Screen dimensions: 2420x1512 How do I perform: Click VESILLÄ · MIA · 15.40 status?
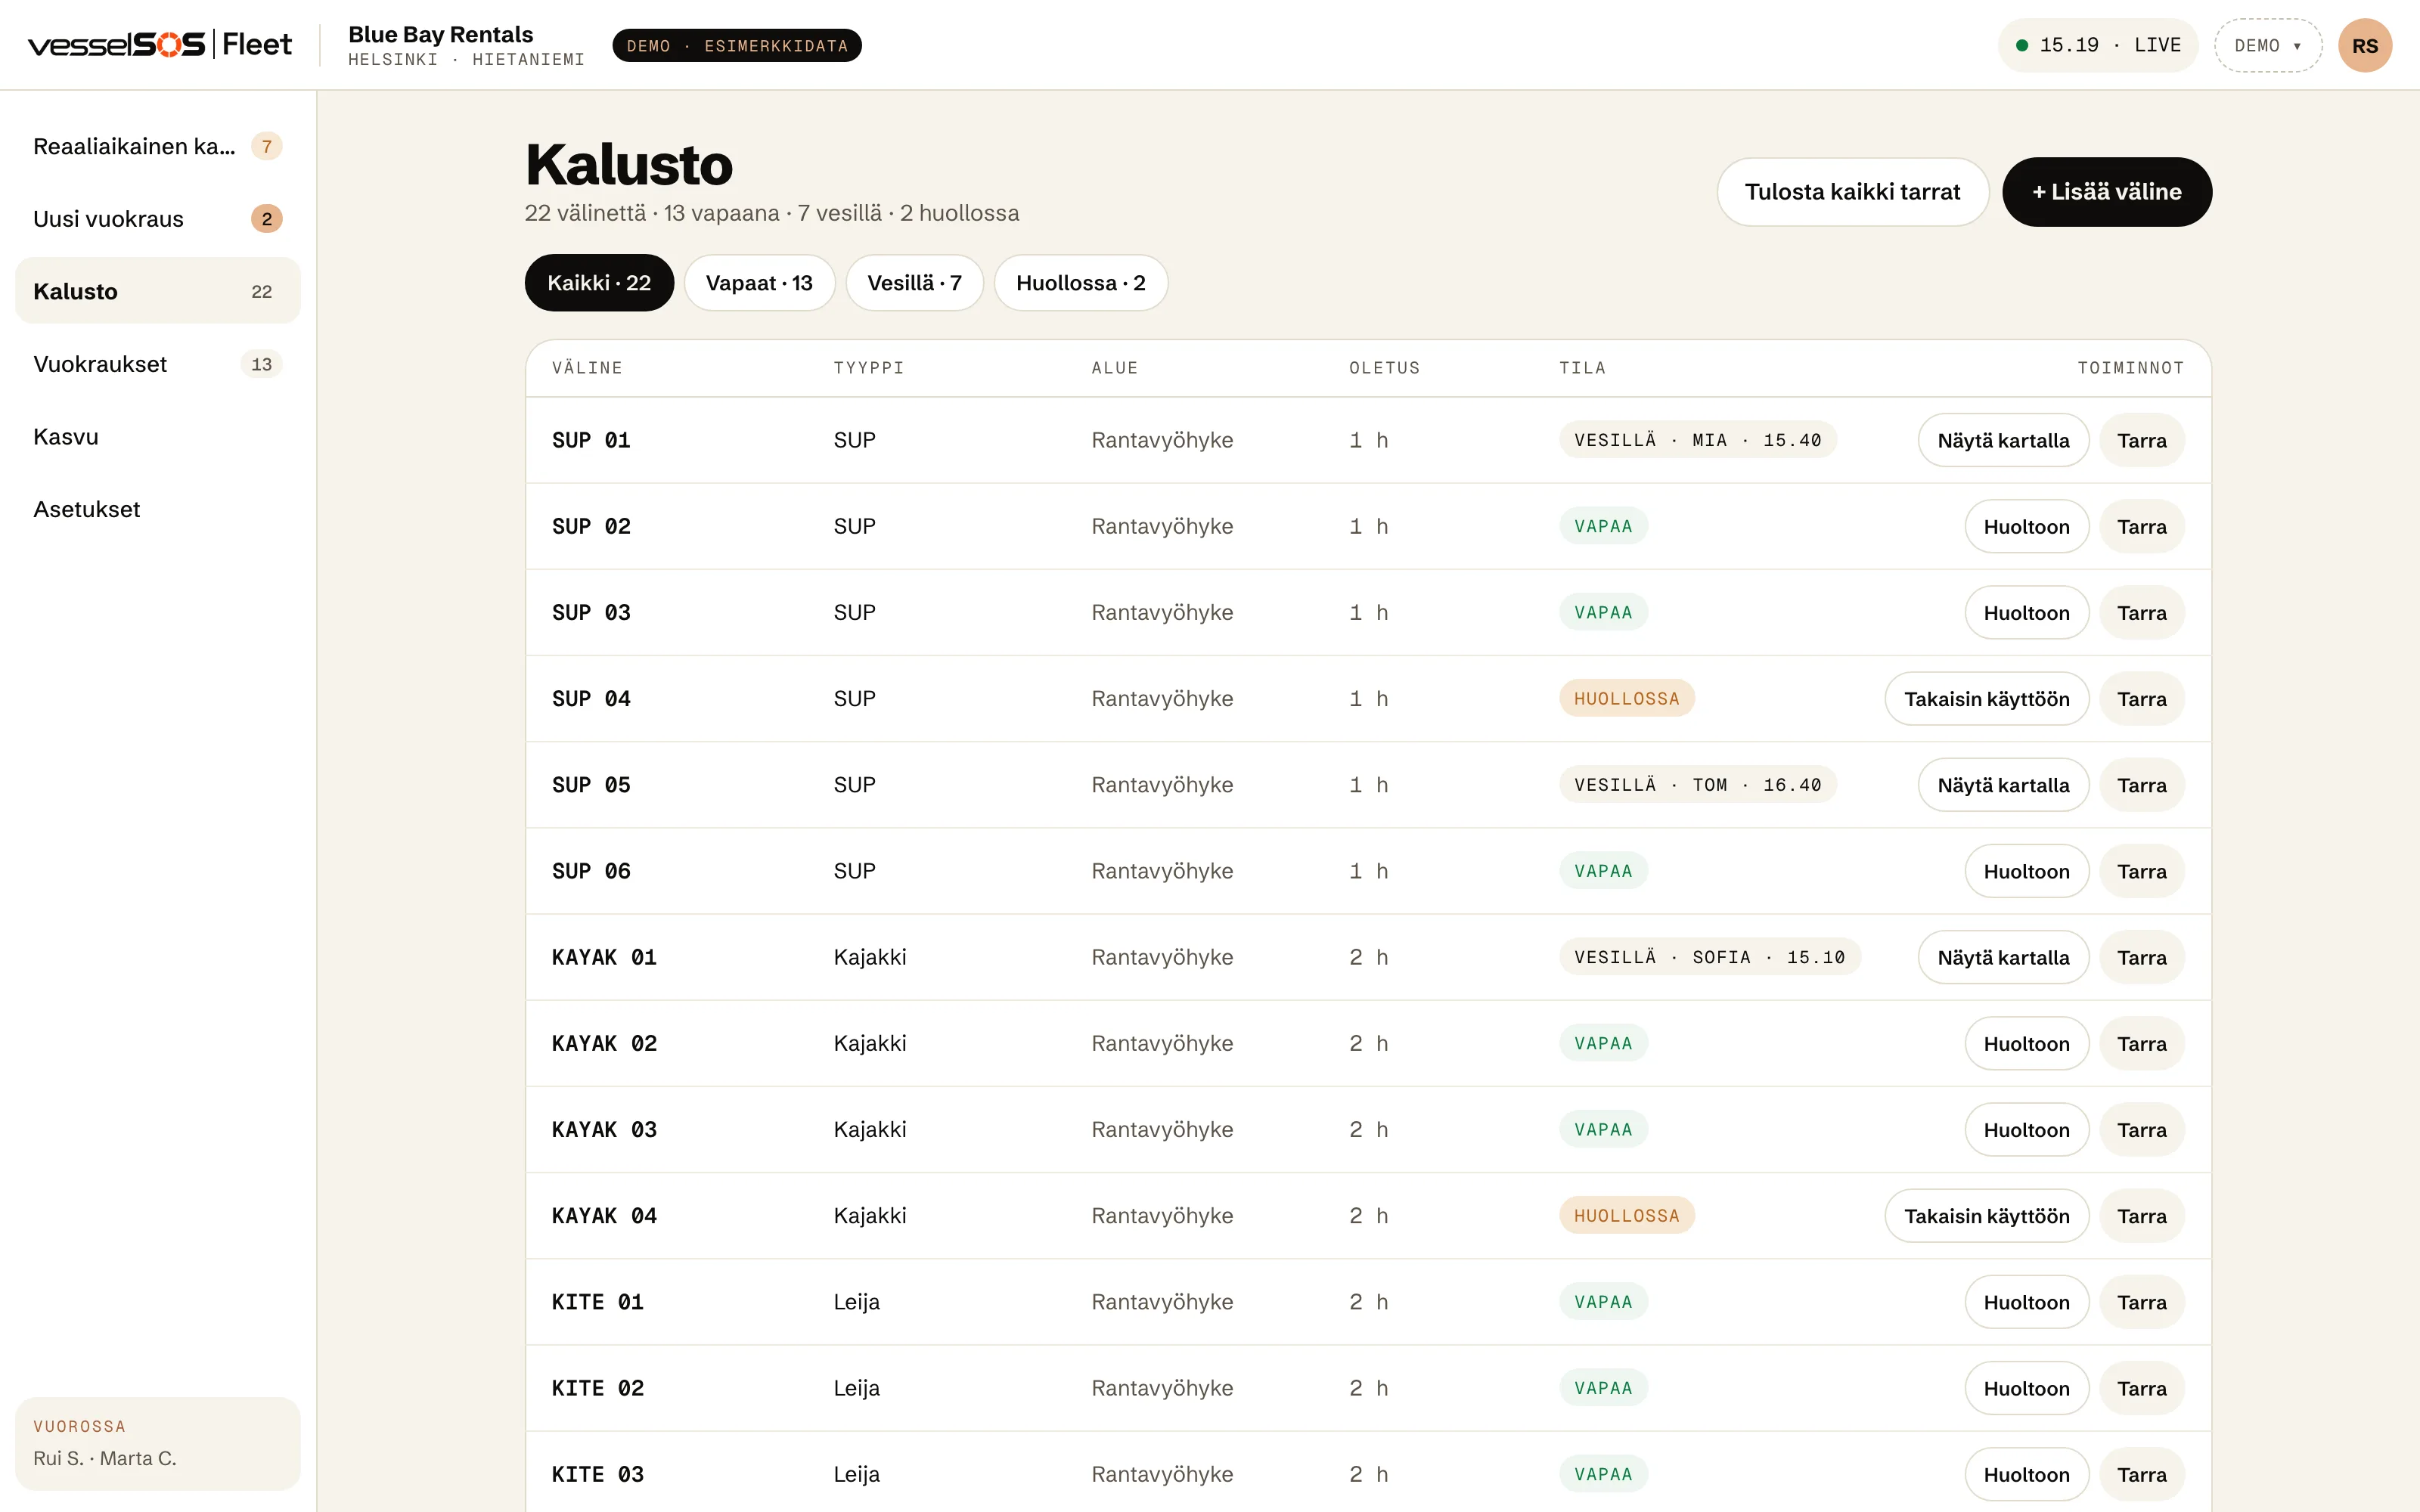tap(1697, 440)
